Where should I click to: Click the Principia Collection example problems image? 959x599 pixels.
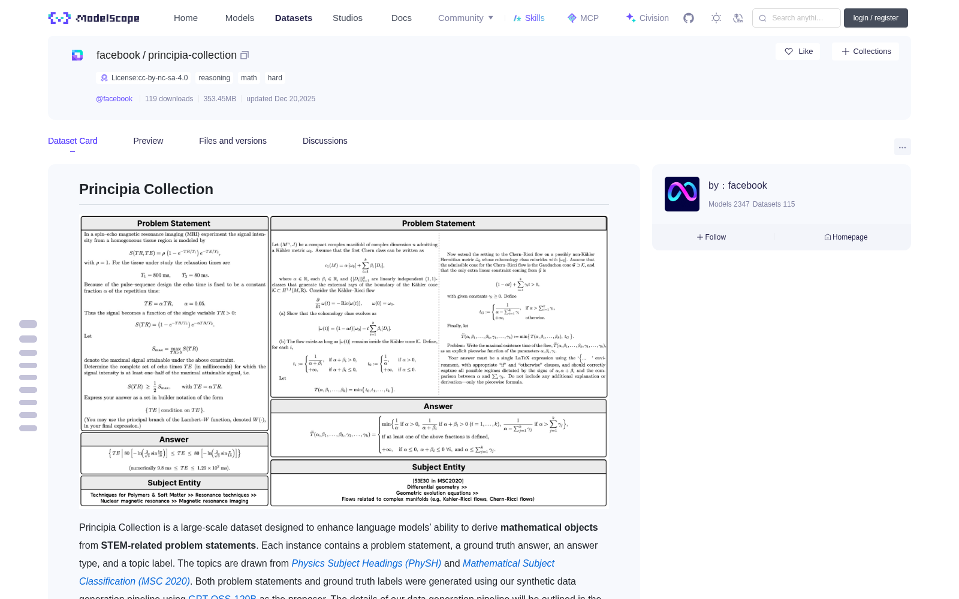tap(344, 361)
